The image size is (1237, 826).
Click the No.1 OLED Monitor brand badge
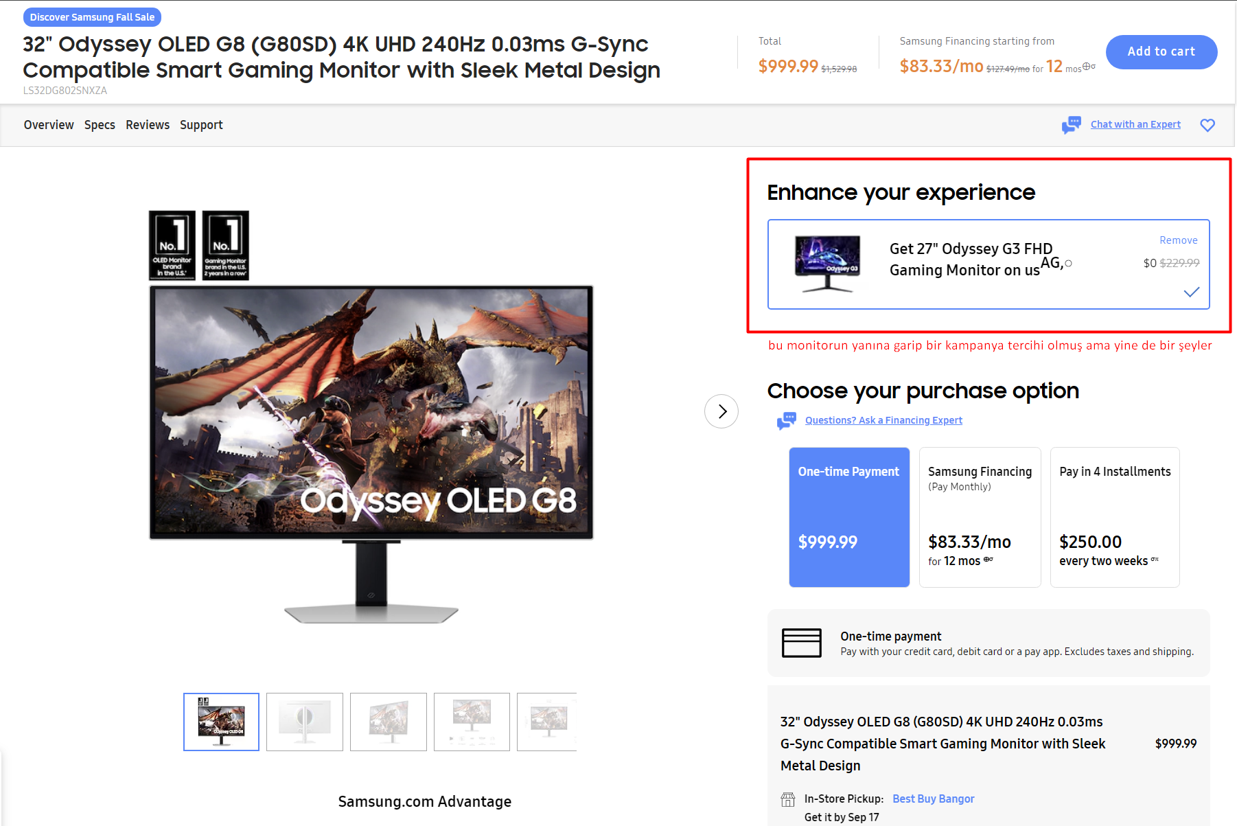[x=172, y=245]
